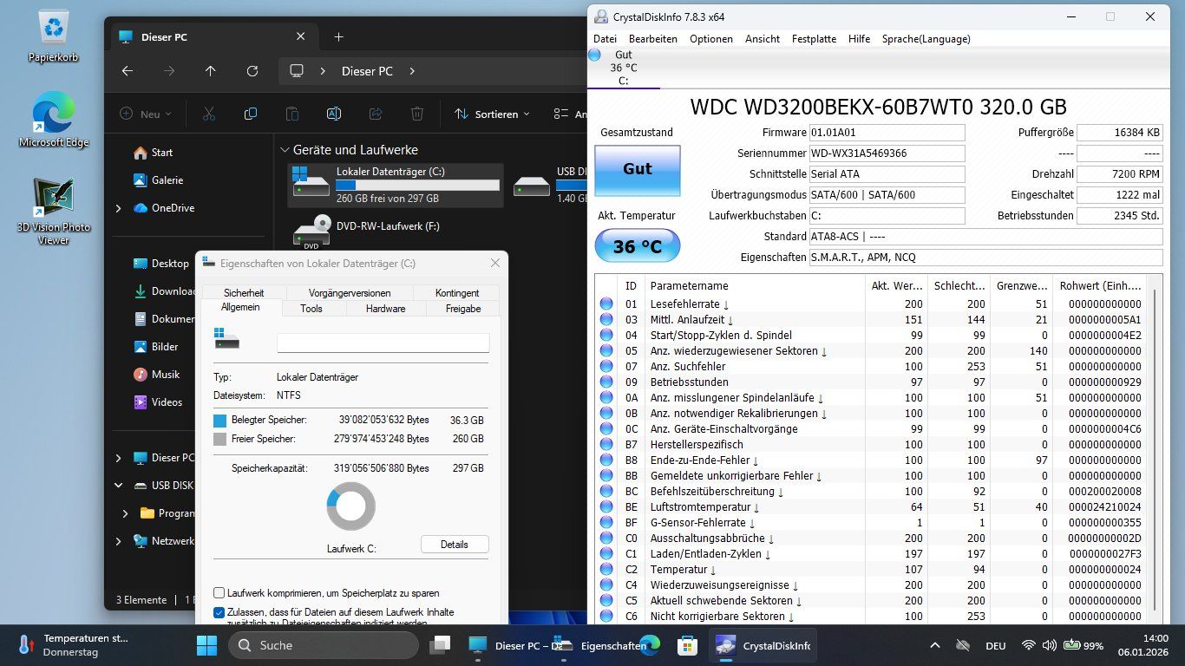Image resolution: width=1185 pixels, height=666 pixels.
Task: Click the status circle for Temperatur row
Action: point(606,569)
